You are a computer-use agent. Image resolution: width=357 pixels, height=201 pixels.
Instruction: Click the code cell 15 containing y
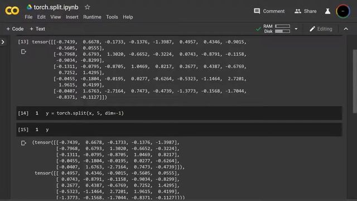[179, 130]
